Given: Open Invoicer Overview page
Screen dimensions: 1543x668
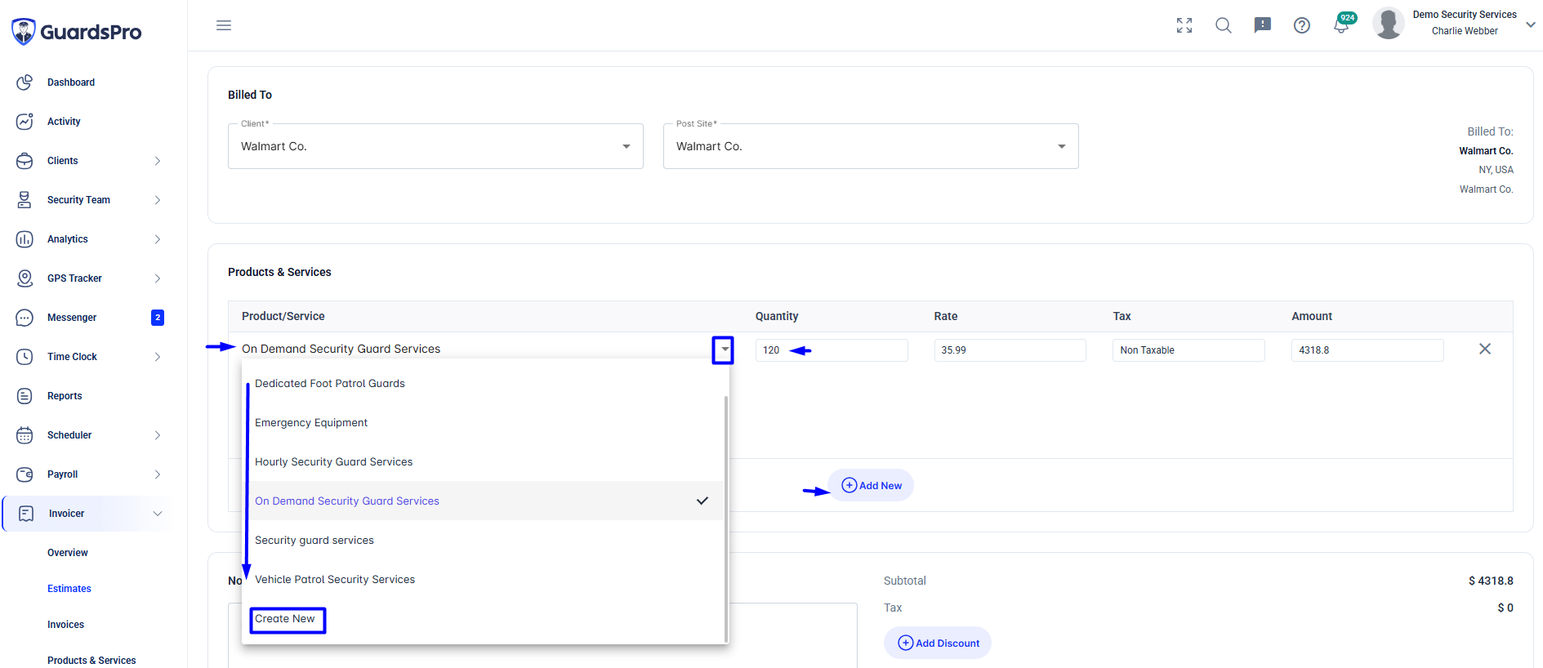Looking at the screenshot, I should [68, 553].
